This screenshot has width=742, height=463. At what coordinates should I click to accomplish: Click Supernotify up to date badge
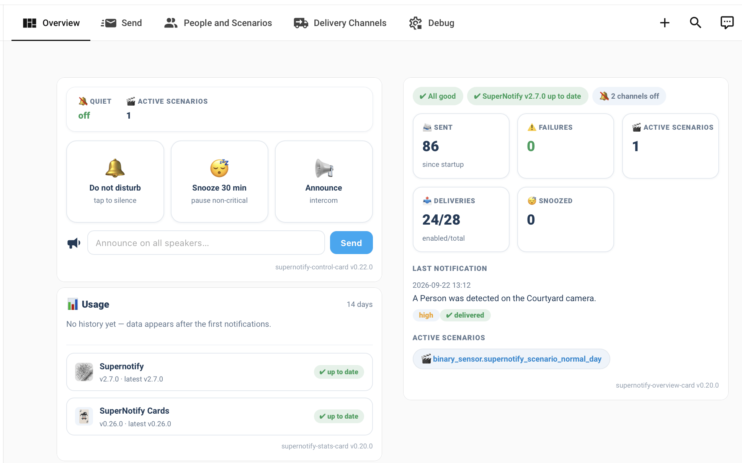point(339,372)
